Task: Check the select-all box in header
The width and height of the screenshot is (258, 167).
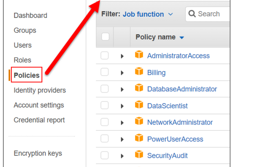Action: pos(105,37)
